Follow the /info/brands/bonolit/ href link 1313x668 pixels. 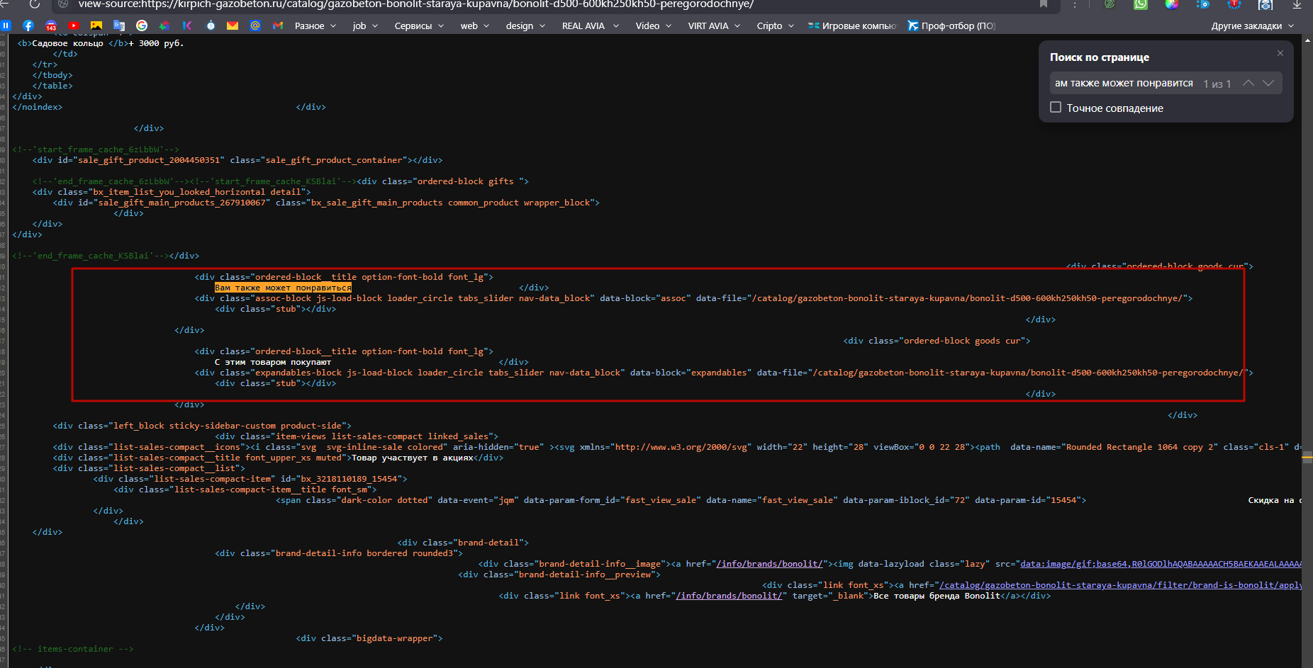(x=769, y=564)
